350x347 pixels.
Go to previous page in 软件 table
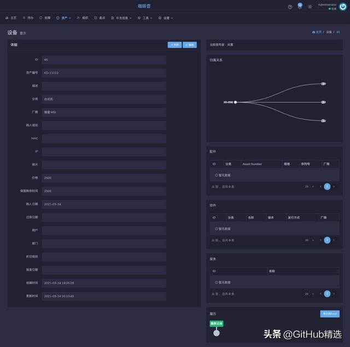pos(320,240)
